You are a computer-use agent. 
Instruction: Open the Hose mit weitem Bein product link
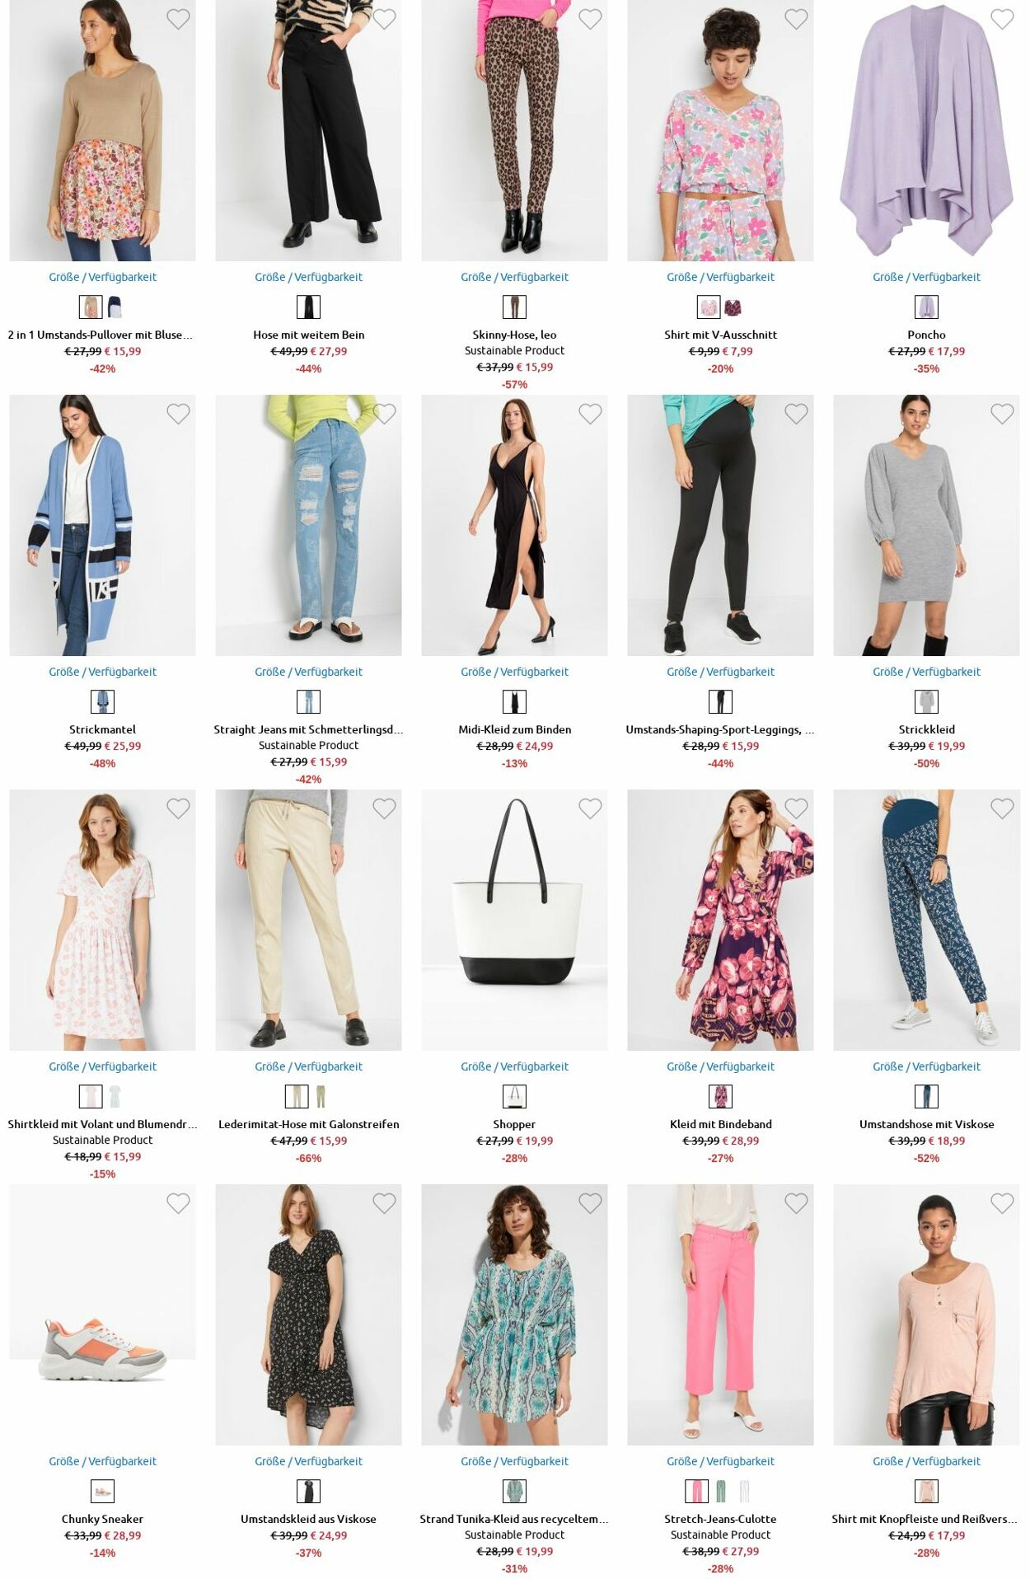point(308,335)
